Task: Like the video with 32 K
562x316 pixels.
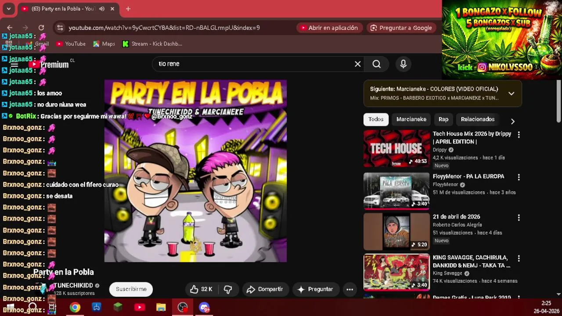Action: (201, 289)
